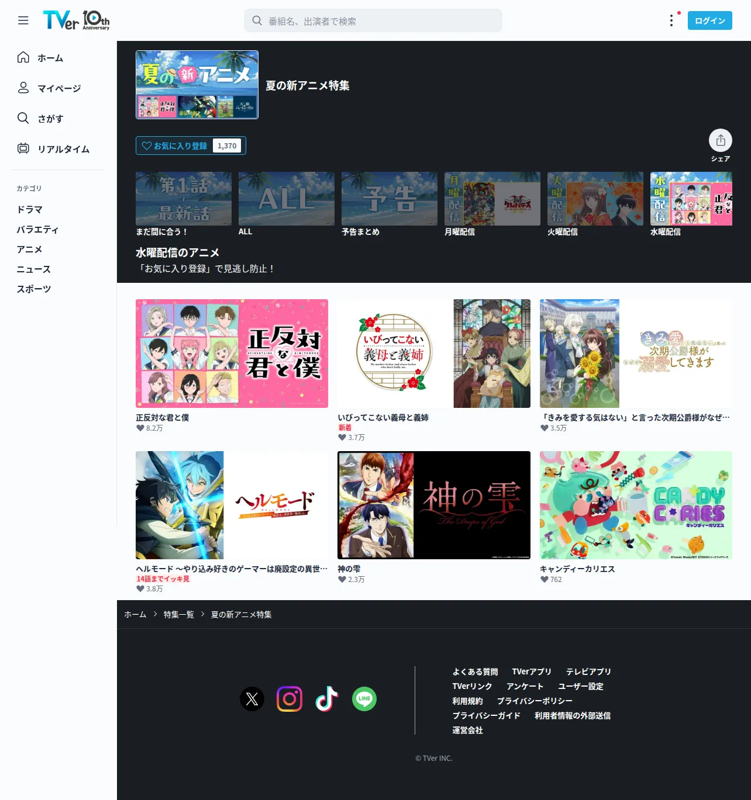Open キャンディーカリエス anime card thumbnail

(636, 505)
